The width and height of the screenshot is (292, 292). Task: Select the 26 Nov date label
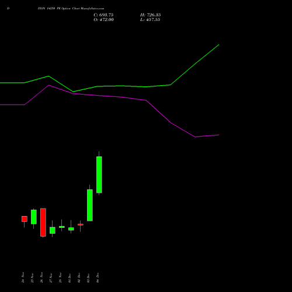click(41, 277)
